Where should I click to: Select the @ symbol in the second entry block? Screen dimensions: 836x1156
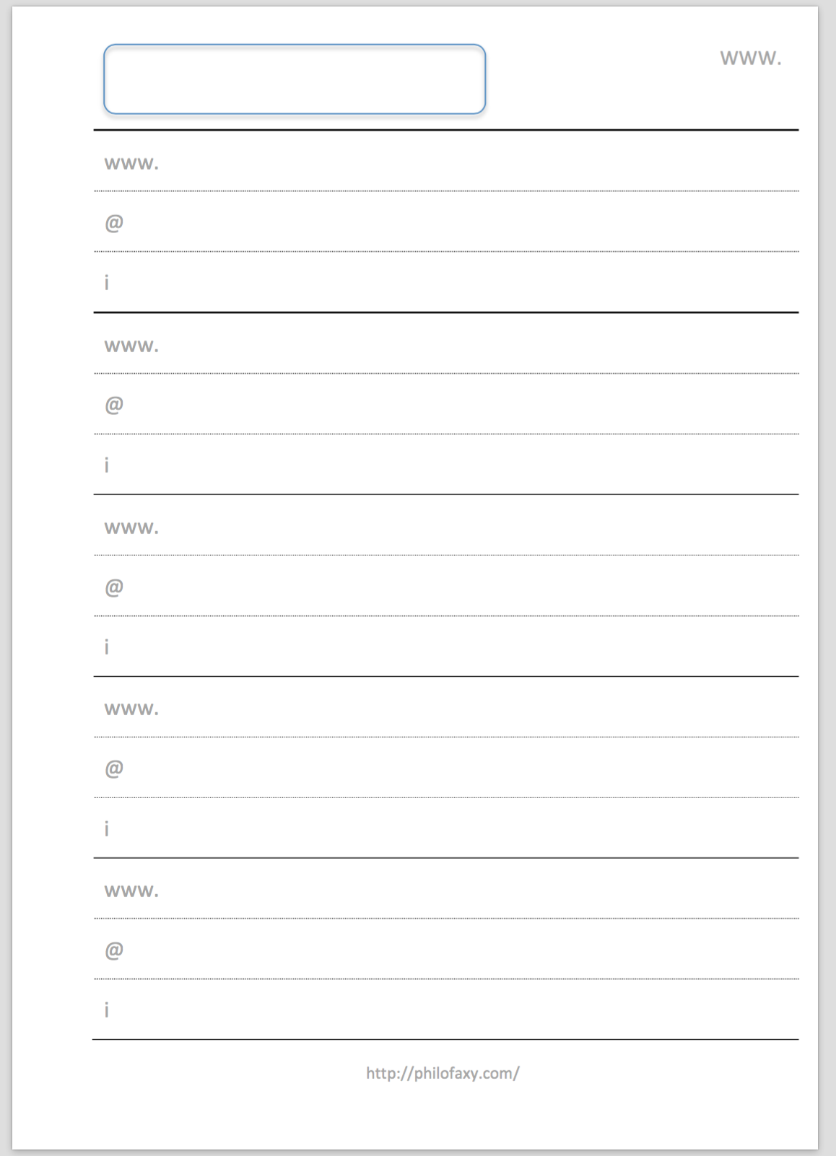tap(114, 405)
